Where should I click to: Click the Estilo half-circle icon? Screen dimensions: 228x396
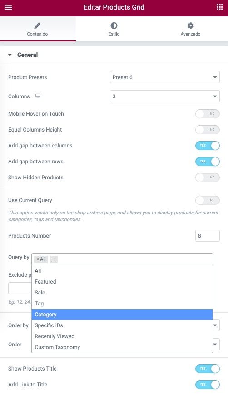pyautogui.click(x=114, y=25)
